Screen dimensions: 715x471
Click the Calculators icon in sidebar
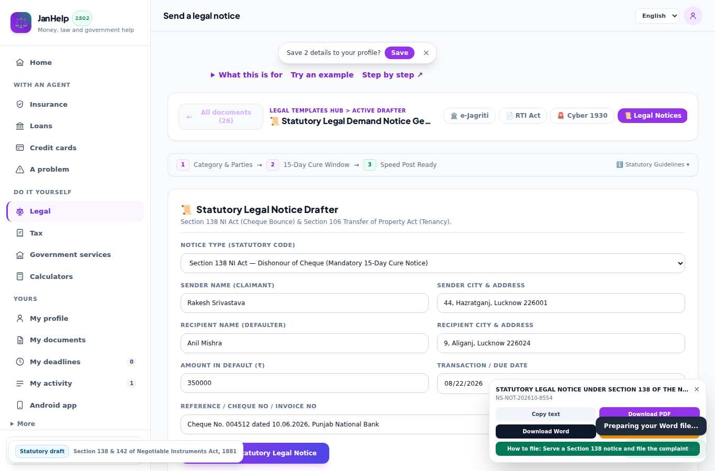pyautogui.click(x=20, y=276)
